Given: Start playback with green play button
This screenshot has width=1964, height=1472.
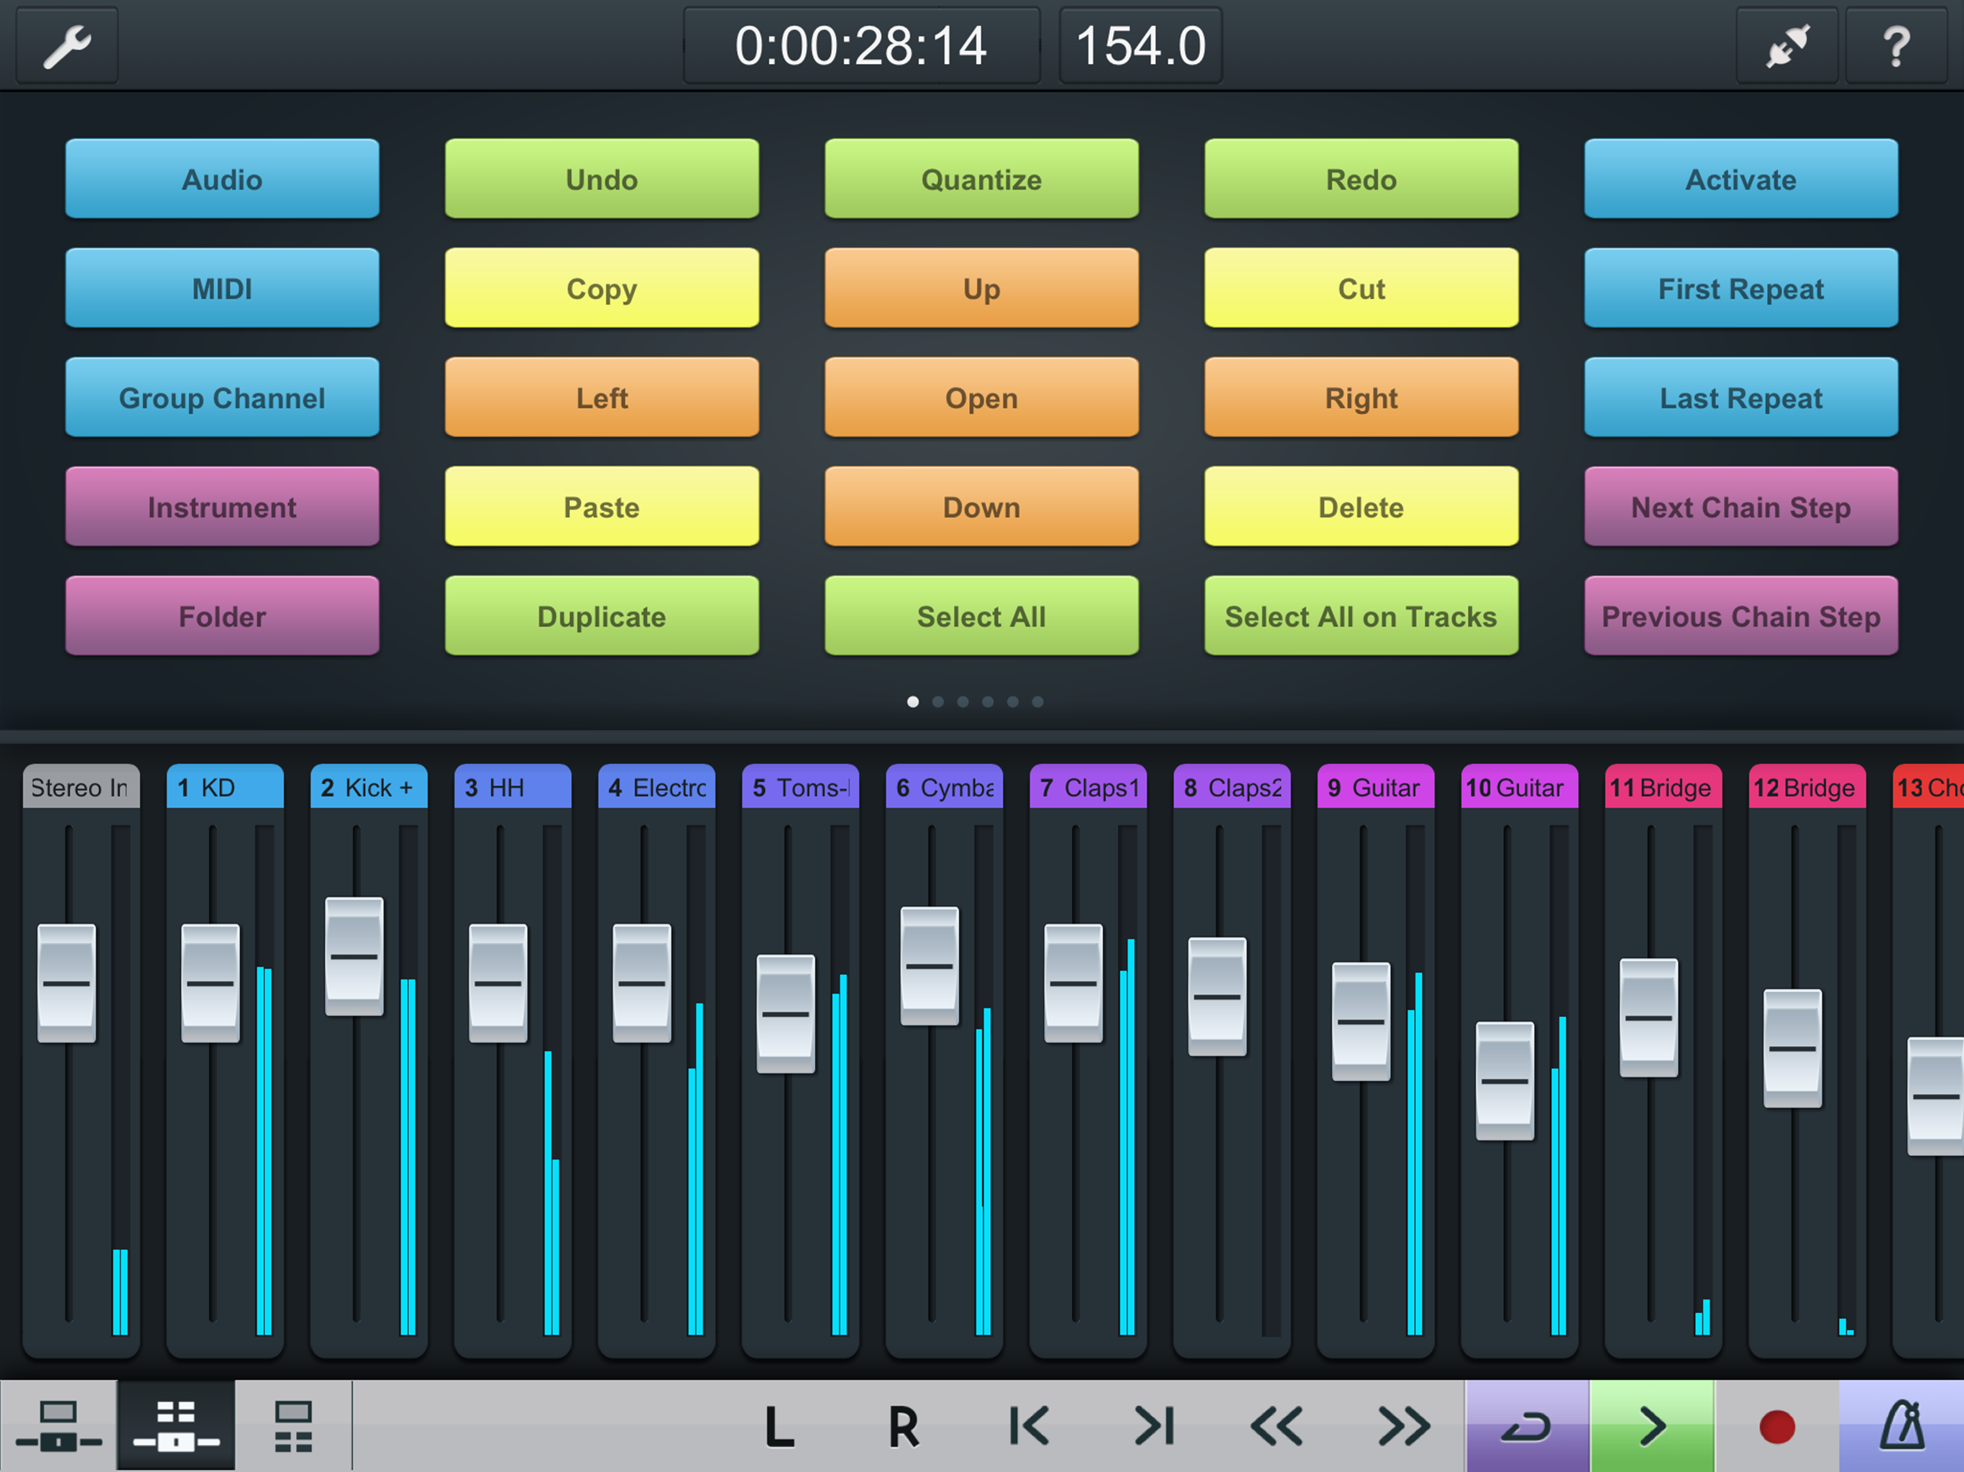Looking at the screenshot, I should [x=1651, y=1427].
